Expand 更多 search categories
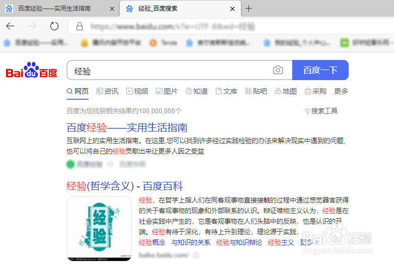Image resolution: width=394 pixels, height=264 pixels. [x=341, y=91]
